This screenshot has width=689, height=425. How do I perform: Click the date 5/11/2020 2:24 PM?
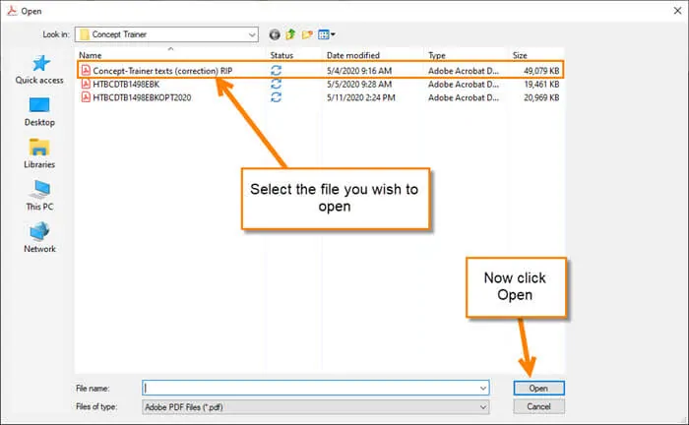(361, 98)
